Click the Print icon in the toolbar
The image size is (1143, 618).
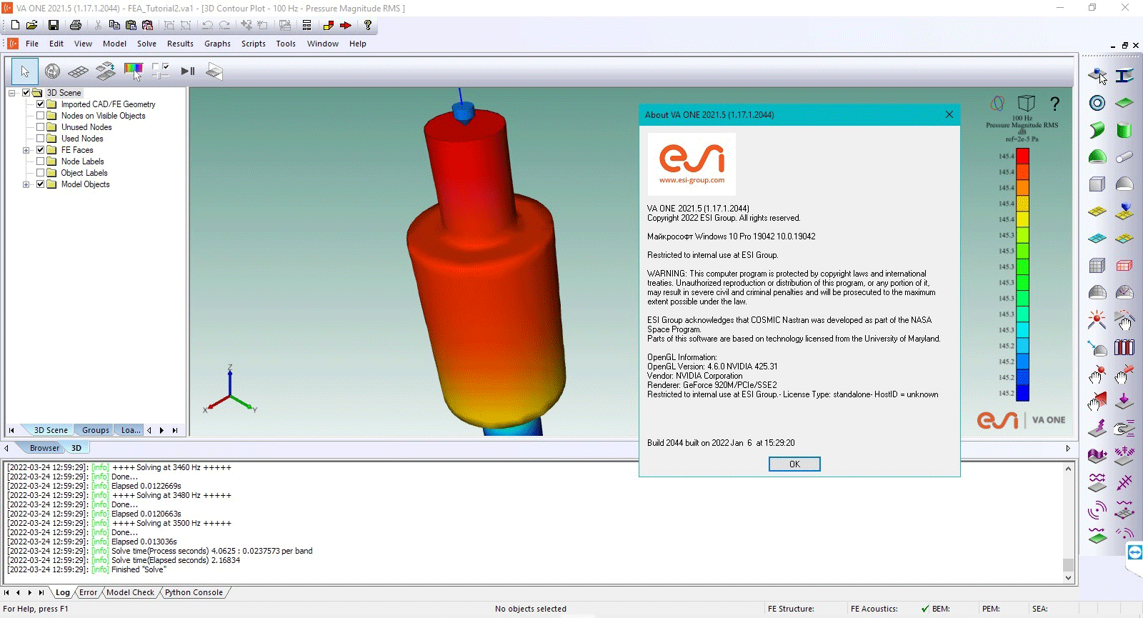76,25
